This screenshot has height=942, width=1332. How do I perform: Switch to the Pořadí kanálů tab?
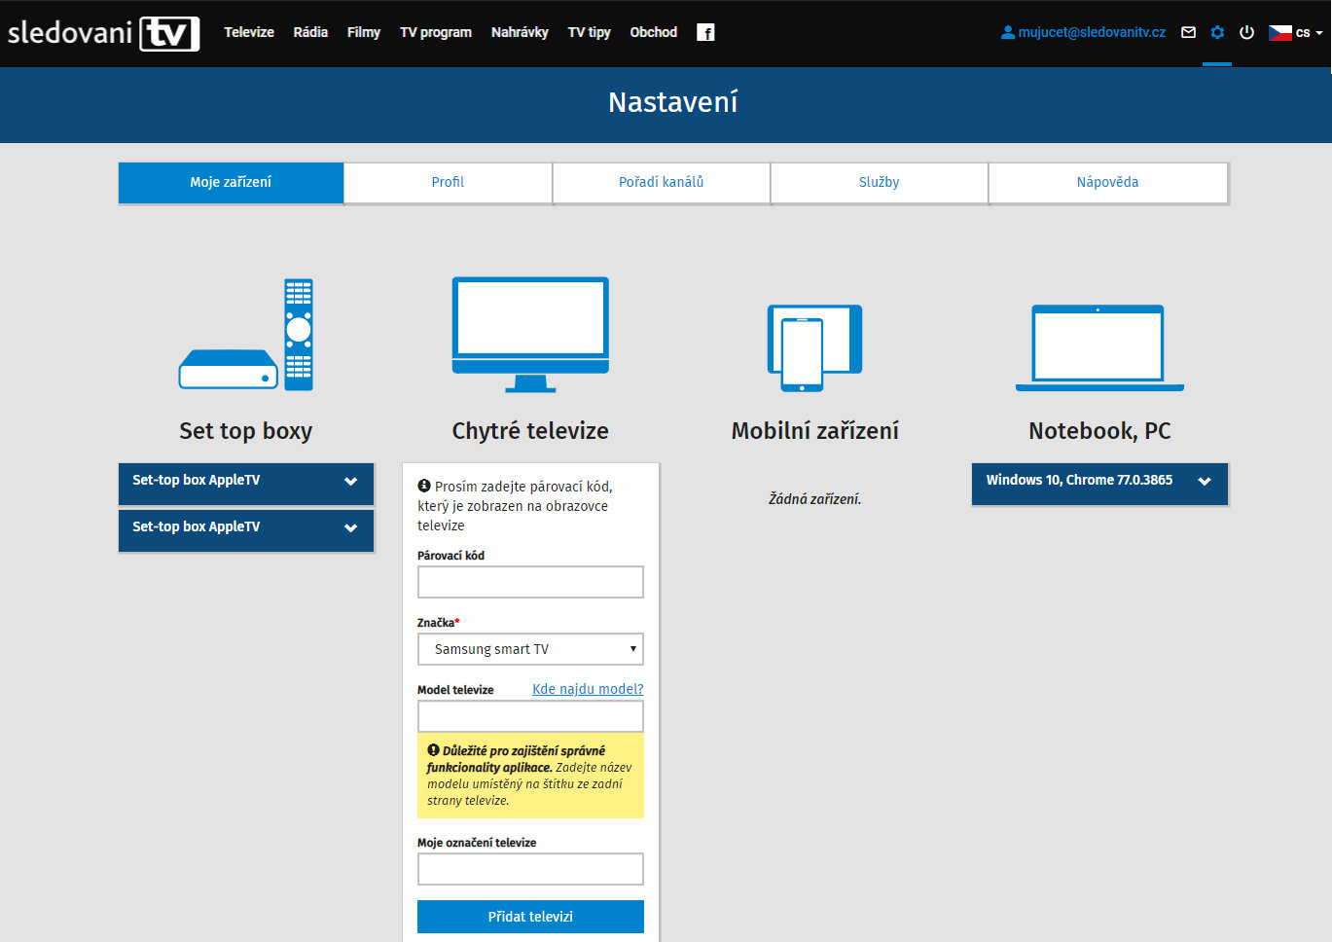tap(662, 183)
